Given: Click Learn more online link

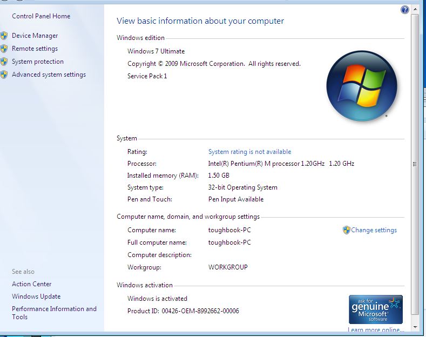Looking at the screenshot, I should tap(376, 329).
